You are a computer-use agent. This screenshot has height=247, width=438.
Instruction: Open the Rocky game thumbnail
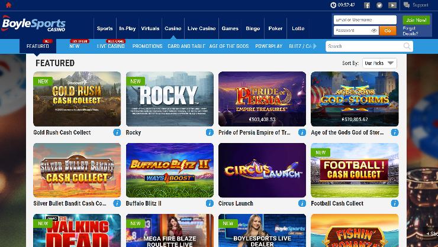coord(169,99)
